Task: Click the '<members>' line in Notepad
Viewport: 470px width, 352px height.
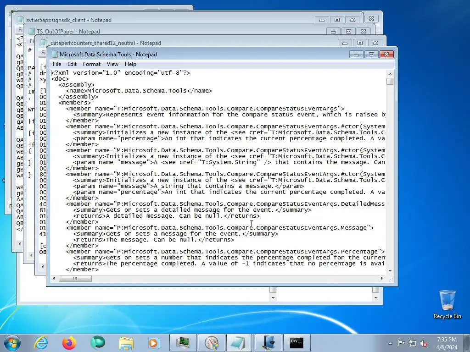Action: [x=75, y=103]
